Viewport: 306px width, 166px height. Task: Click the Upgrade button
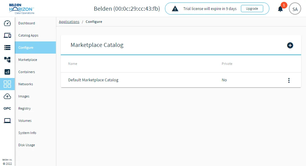coord(252,9)
